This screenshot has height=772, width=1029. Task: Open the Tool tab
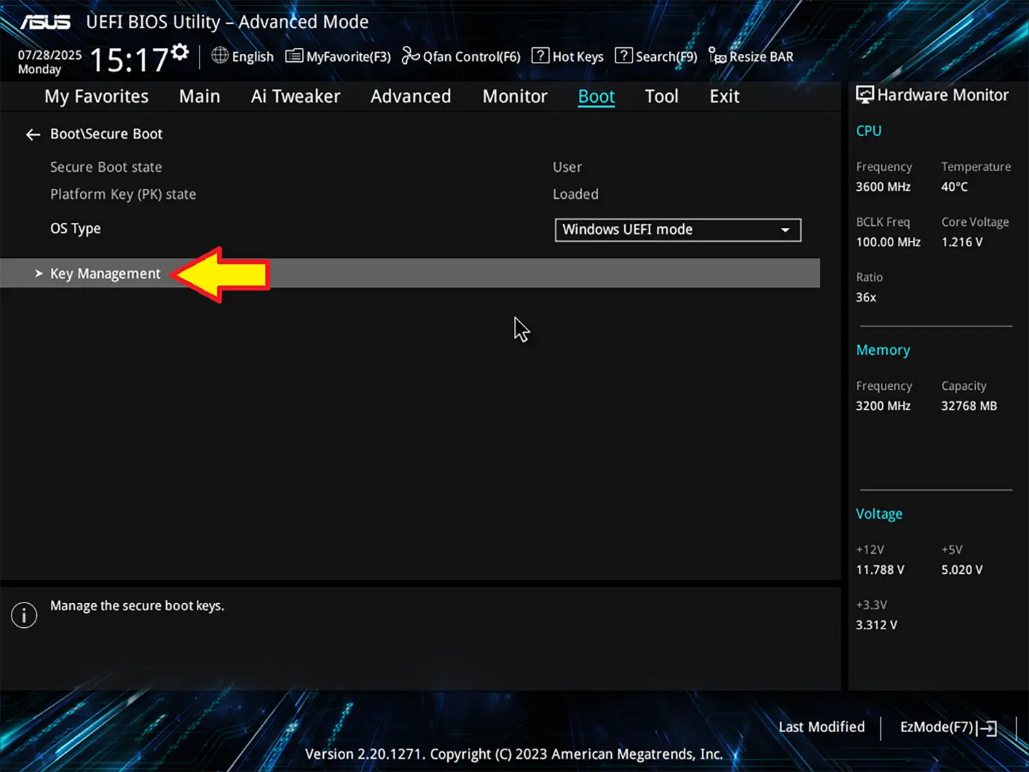[x=661, y=97]
